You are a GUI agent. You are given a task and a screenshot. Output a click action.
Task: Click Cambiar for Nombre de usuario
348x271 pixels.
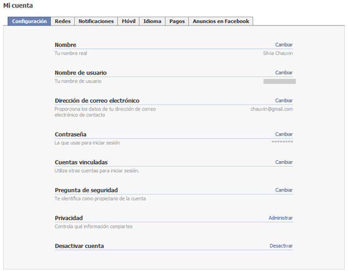click(x=284, y=73)
